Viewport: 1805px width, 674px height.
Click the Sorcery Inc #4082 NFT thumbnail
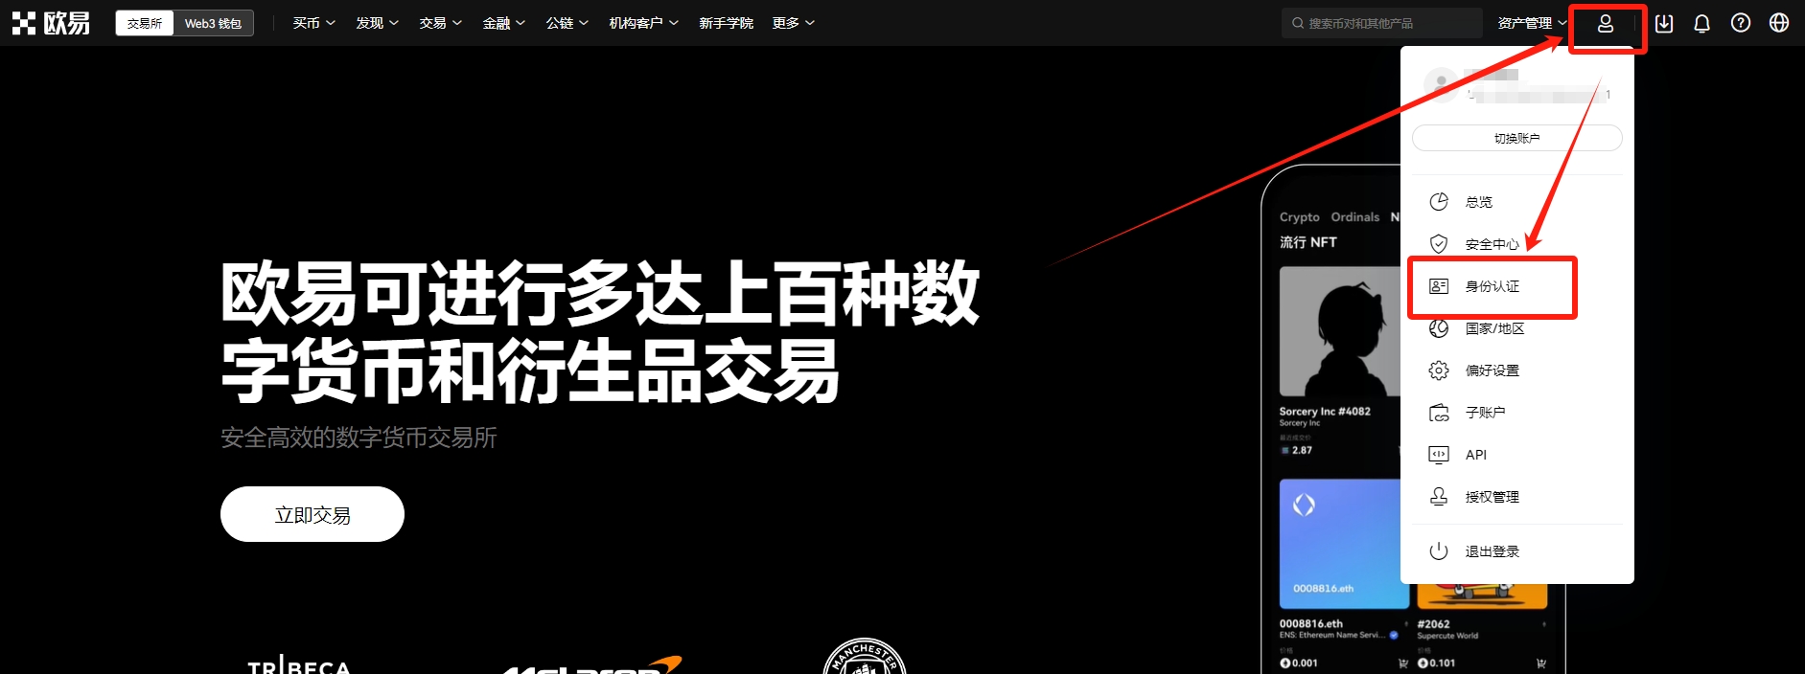point(1340,332)
